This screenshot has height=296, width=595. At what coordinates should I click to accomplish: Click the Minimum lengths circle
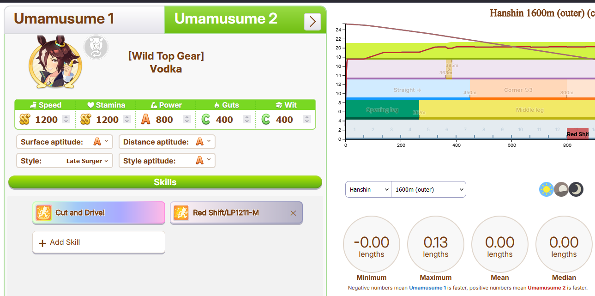(x=372, y=244)
